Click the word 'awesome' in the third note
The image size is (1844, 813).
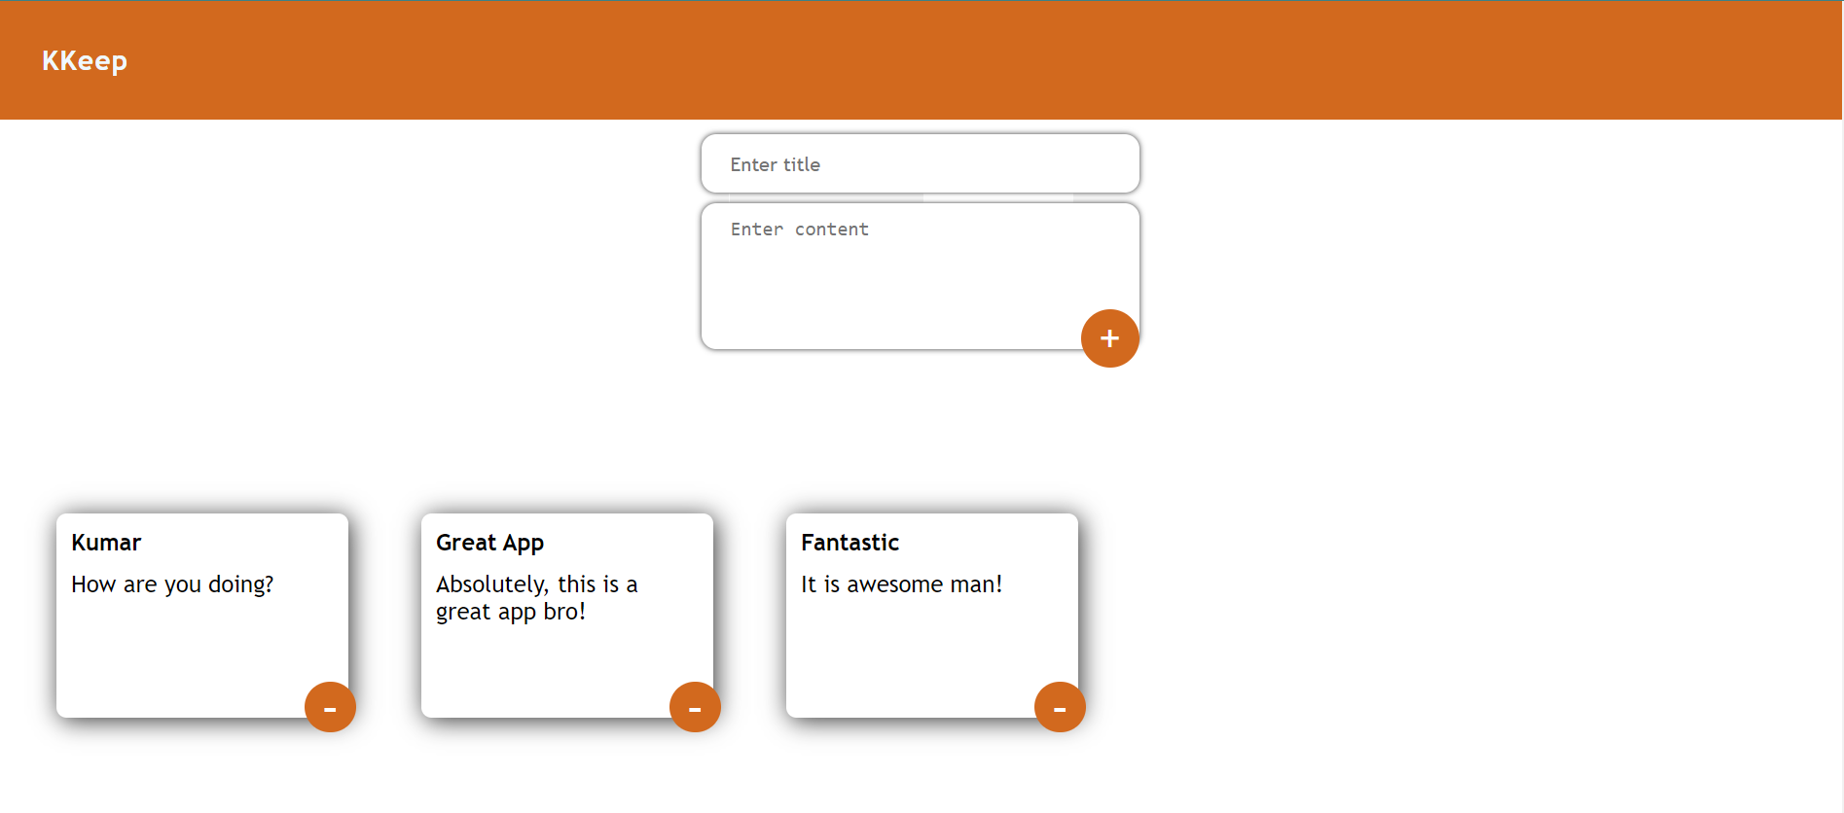click(x=894, y=584)
